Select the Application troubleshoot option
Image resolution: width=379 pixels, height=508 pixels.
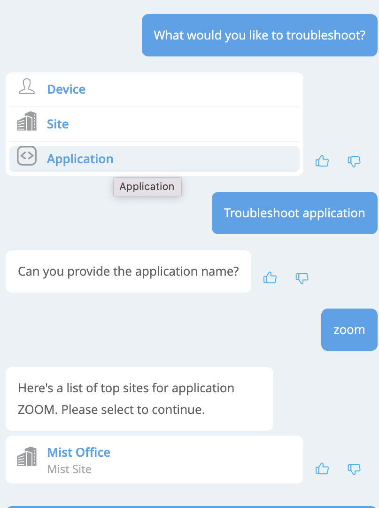[x=80, y=159]
